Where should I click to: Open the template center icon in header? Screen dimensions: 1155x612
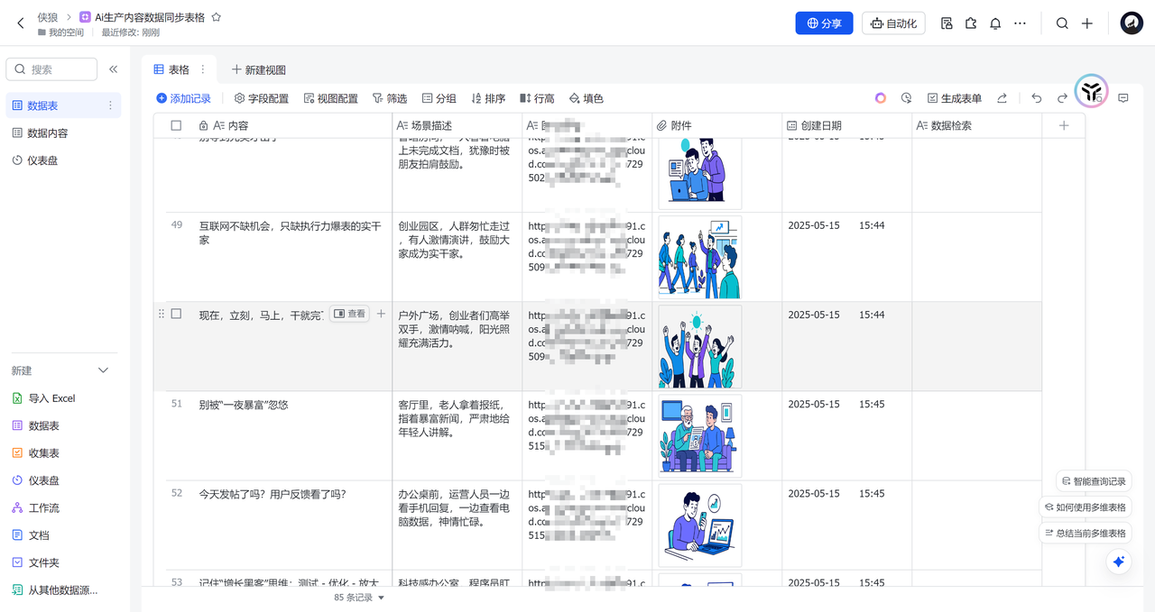(x=947, y=23)
